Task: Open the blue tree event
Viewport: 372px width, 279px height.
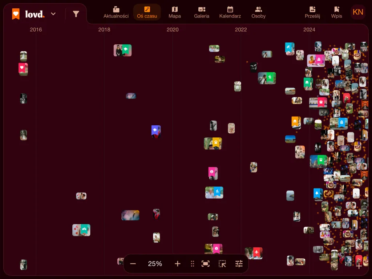Action: [318, 194]
